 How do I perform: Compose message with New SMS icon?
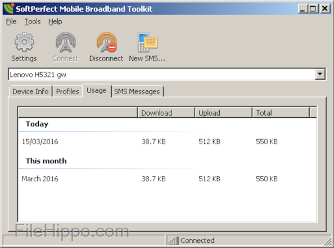click(147, 43)
